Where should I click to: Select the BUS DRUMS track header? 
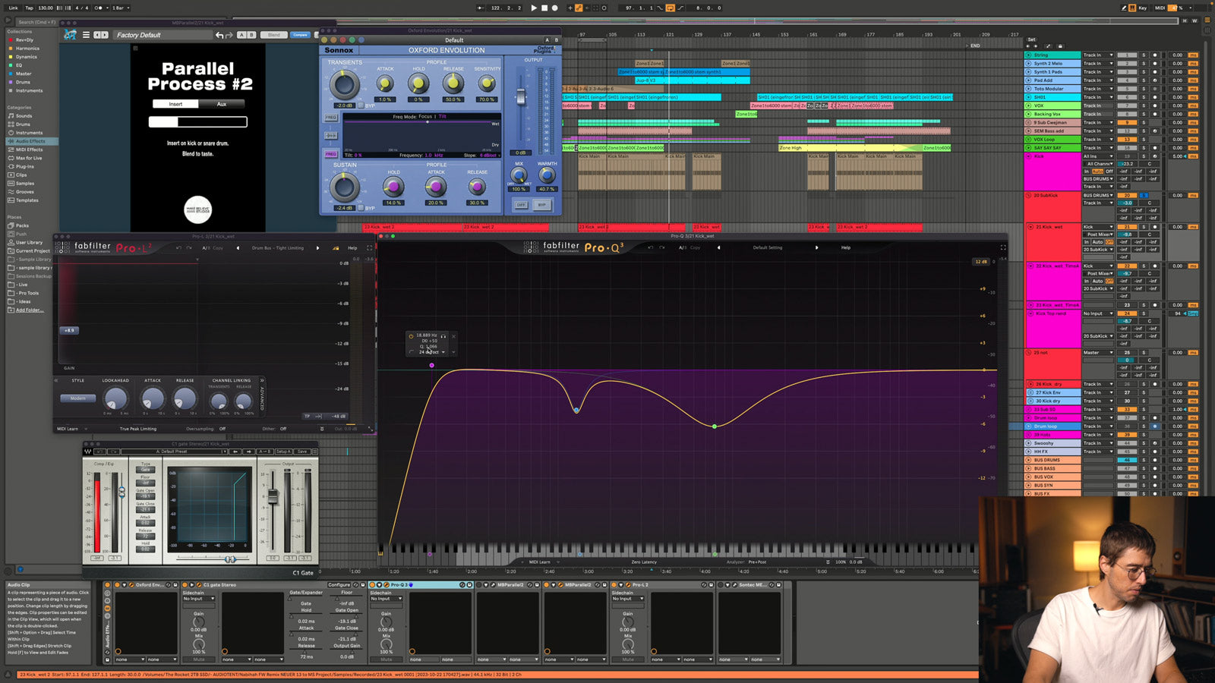pos(1052,460)
